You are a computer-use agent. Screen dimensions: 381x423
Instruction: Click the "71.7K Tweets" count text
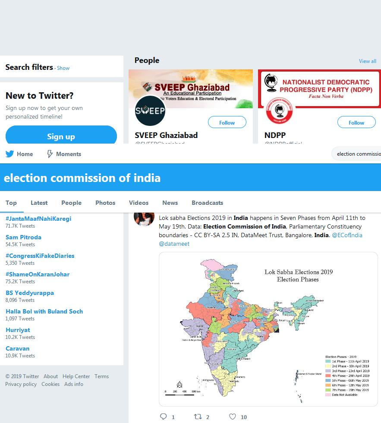[20, 226]
